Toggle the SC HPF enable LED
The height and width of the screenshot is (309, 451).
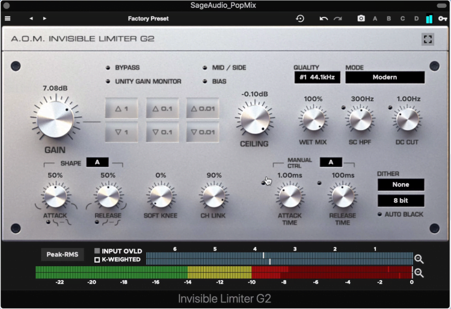tap(343, 107)
